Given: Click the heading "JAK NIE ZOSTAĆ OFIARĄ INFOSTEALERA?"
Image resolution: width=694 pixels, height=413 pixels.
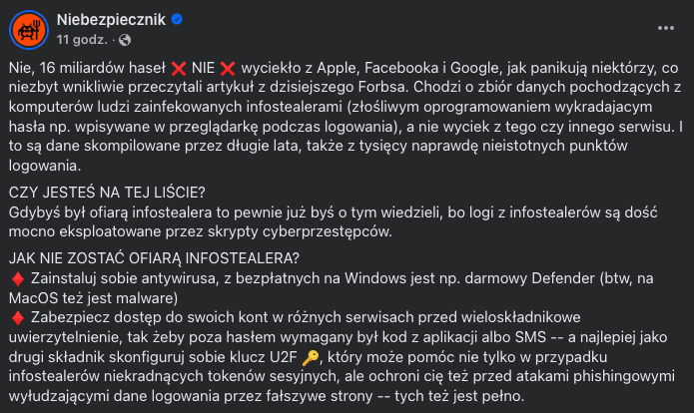Looking at the screenshot, I should 154,258.
